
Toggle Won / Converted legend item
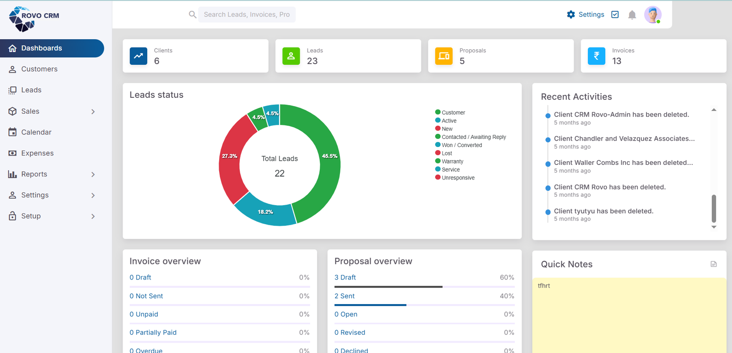pyautogui.click(x=458, y=145)
